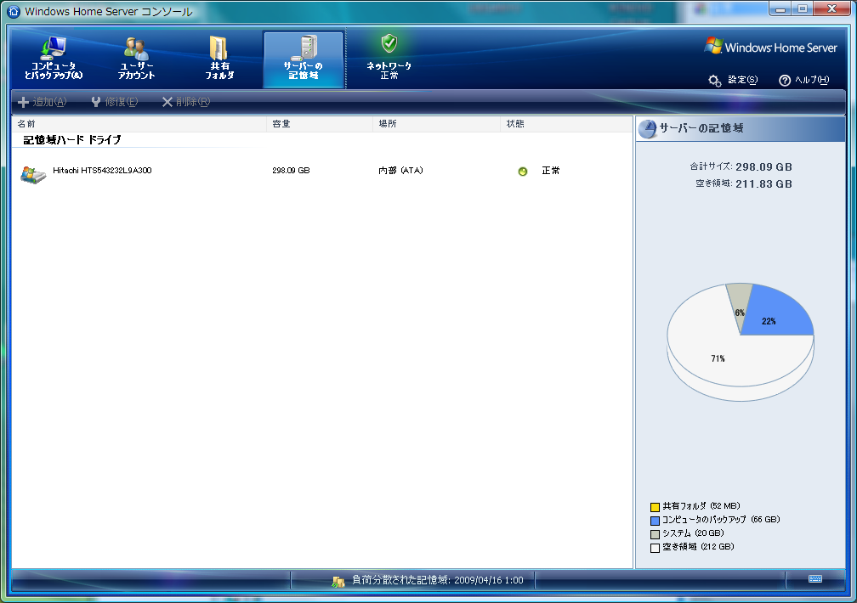
Task: Click the 負荷分散された記憶域 status bar icon
Action: pyautogui.click(x=338, y=581)
